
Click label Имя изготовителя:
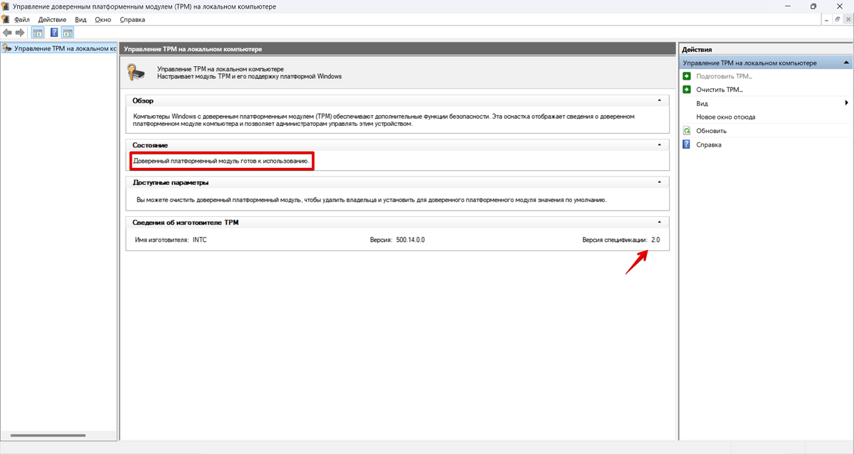(162, 240)
